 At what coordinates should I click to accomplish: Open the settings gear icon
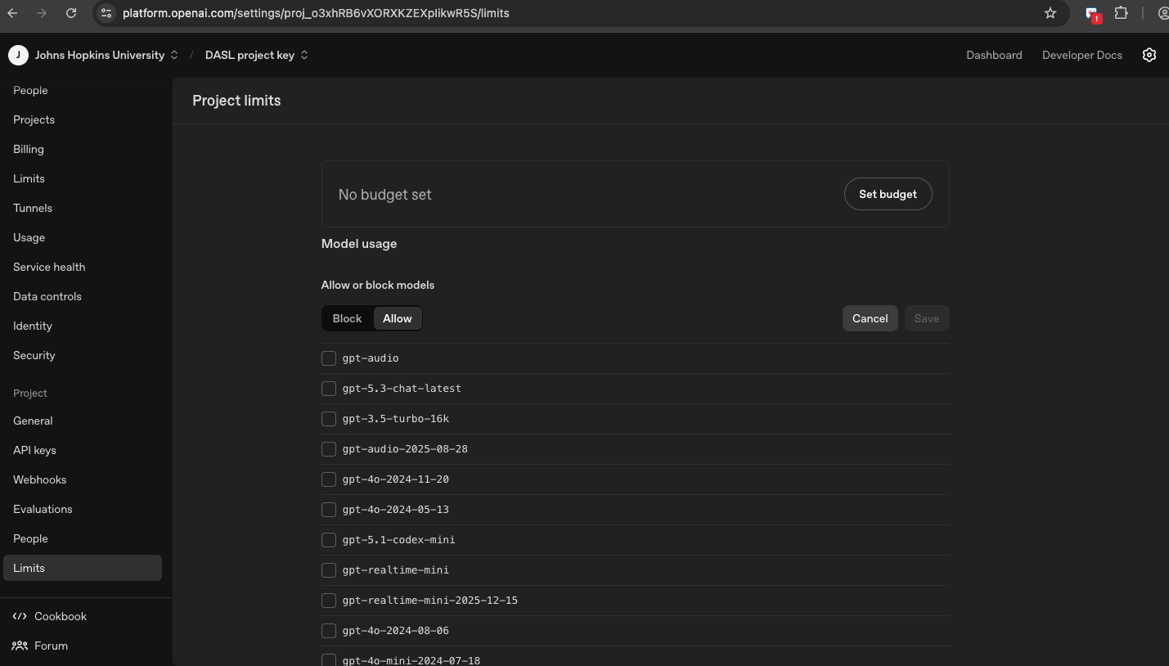1149,55
